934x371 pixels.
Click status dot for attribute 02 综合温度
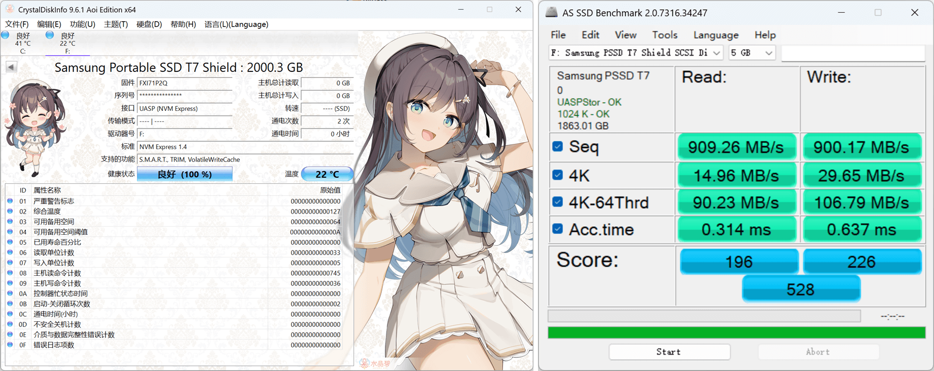[x=10, y=211]
